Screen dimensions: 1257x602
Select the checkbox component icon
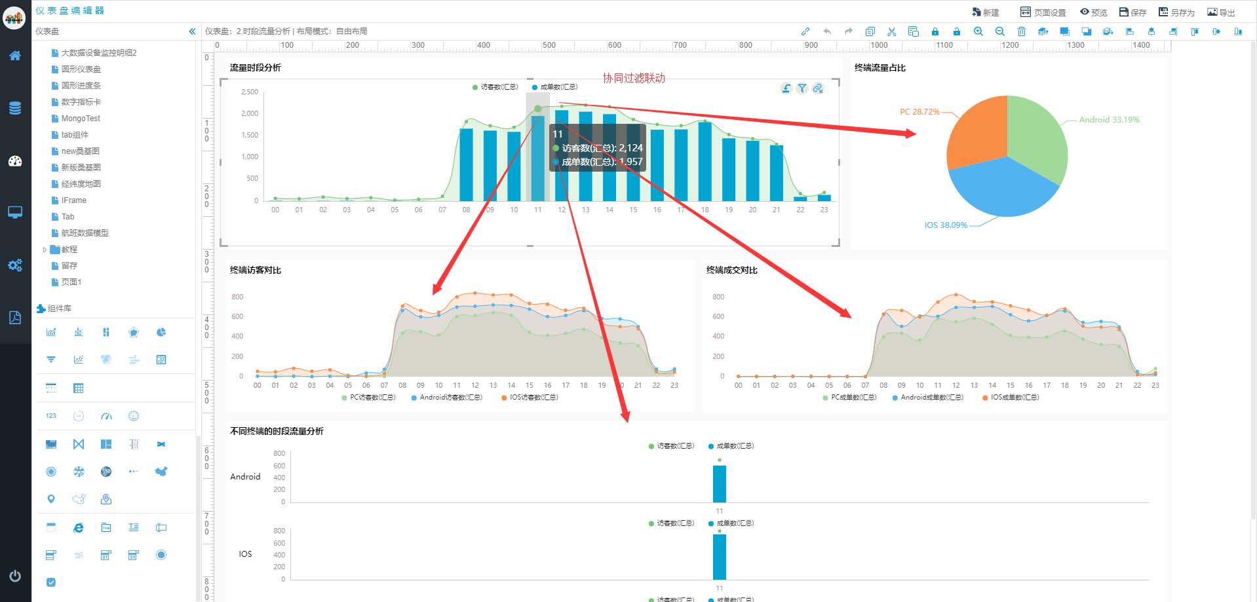click(x=51, y=582)
